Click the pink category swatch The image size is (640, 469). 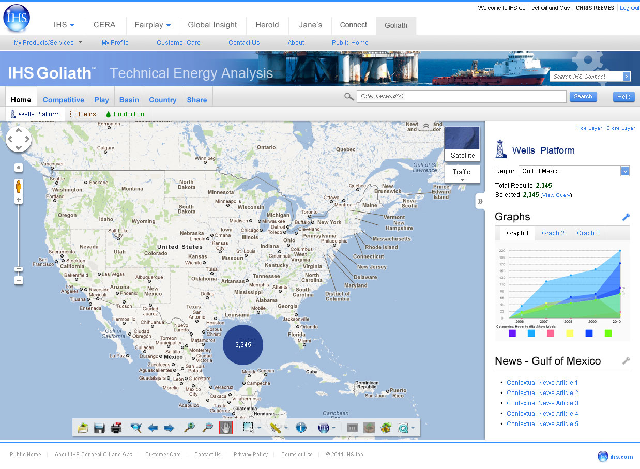pyautogui.click(x=551, y=334)
